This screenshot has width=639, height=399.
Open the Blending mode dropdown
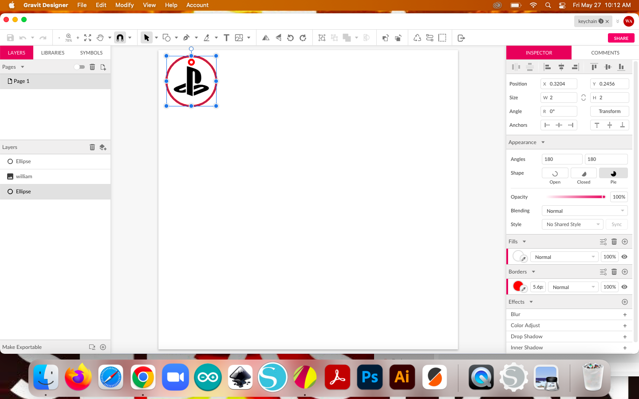click(x=585, y=211)
